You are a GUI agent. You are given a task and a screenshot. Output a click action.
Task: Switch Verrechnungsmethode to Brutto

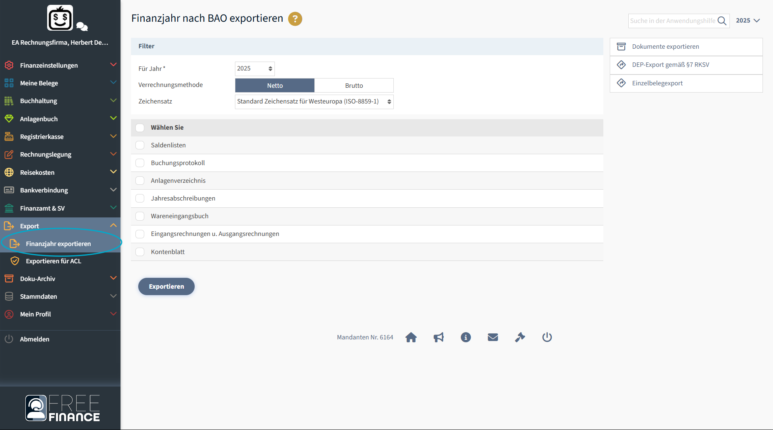pyautogui.click(x=353, y=85)
